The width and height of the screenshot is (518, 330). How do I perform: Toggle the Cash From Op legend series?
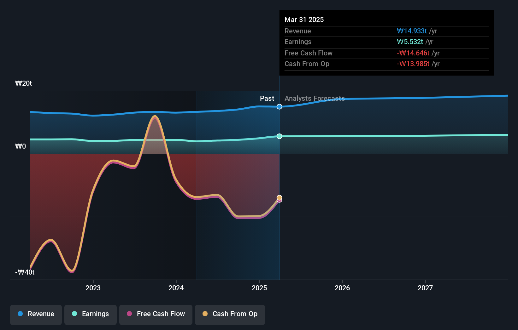coord(230,315)
